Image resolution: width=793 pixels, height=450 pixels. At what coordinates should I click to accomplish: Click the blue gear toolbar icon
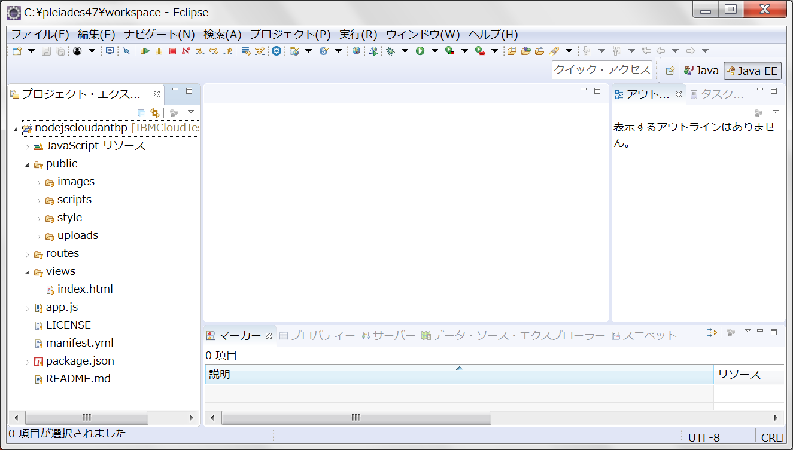[x=277, y=51]
